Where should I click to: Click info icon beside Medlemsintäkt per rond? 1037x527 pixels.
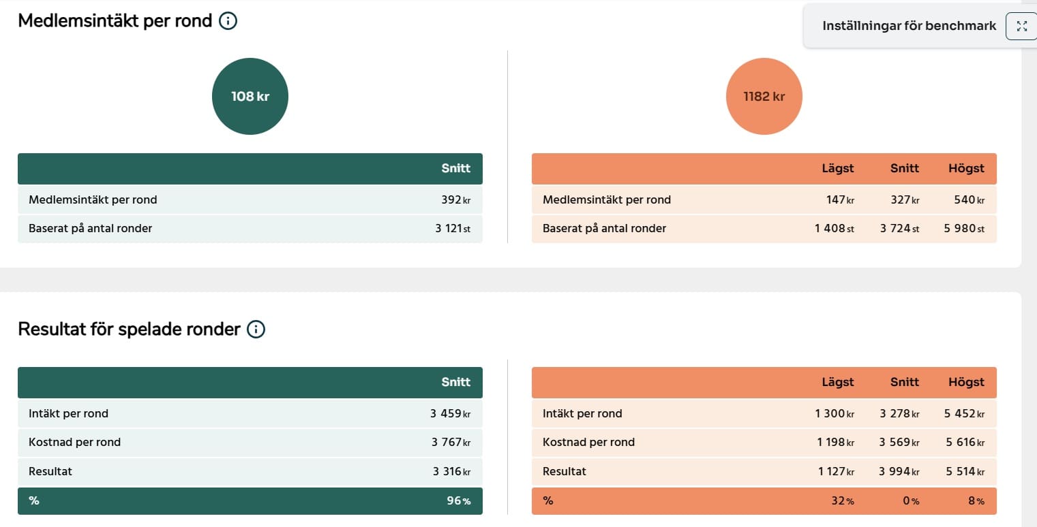pos(228,21)
